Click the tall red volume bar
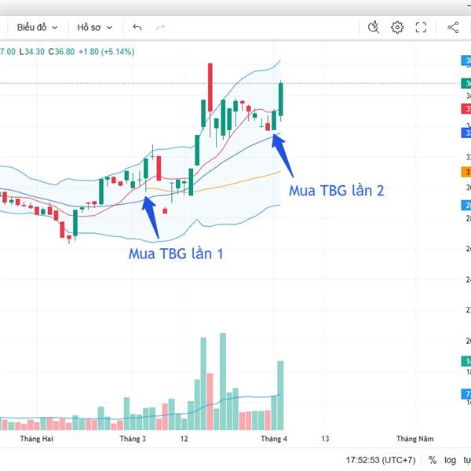Viewport: 471px width, 471px height. click(210, 402)
